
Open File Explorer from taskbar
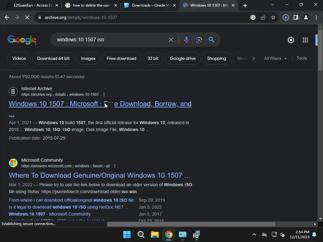click(155, 234)
